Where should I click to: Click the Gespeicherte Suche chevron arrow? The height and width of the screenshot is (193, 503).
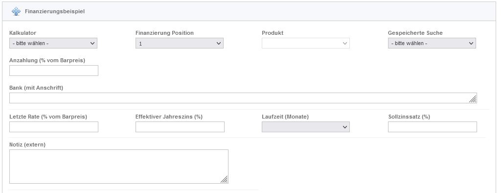(471, 44)
